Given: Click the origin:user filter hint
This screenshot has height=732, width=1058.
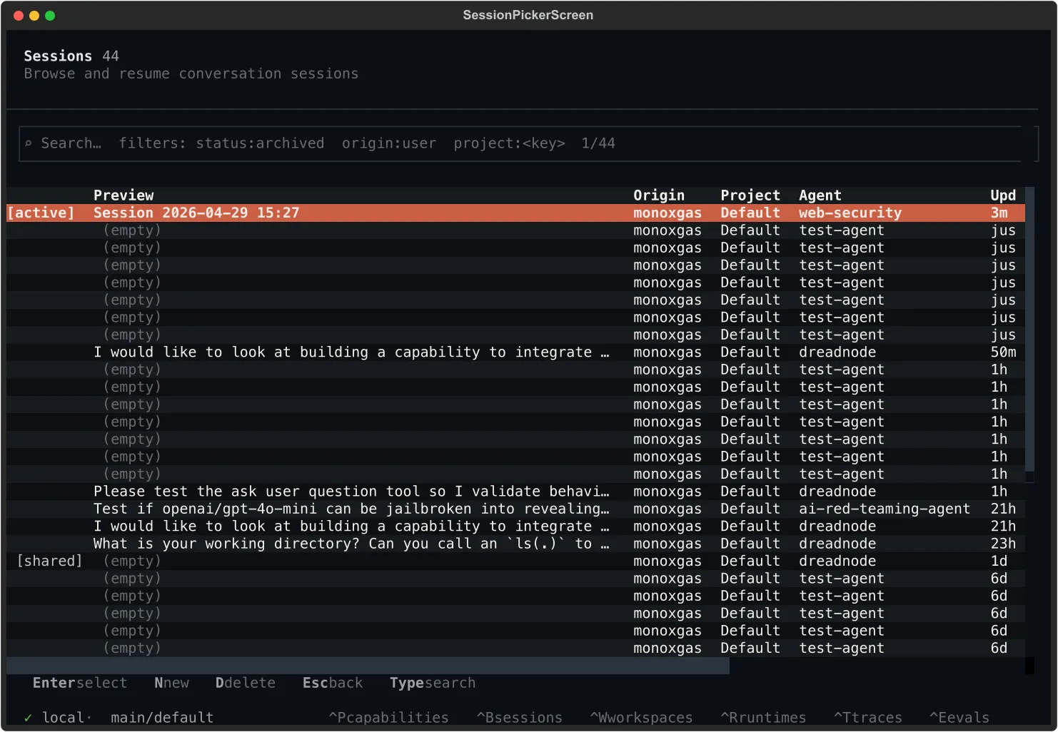Looking at the screenshot, I should 389,143.
